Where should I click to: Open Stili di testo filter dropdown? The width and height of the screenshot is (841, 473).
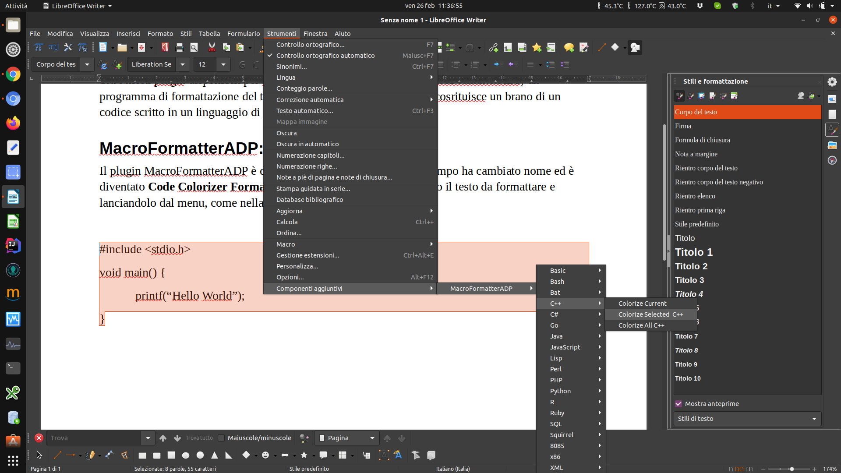[747, 419]
